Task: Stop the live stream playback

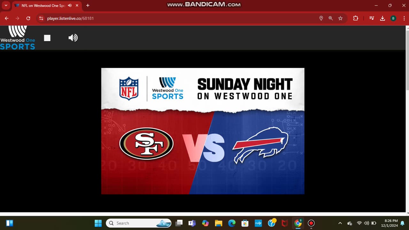Action: point(47,38)
